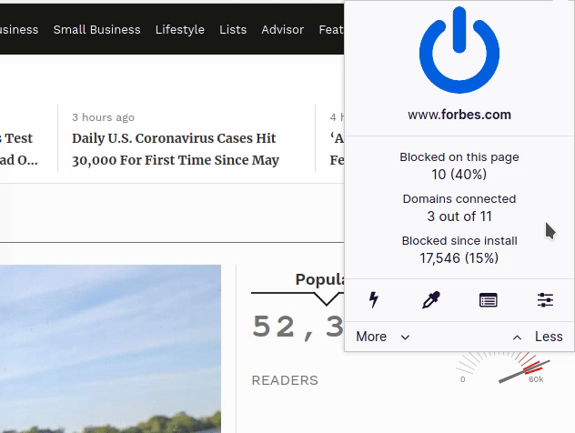This screenshot has width=575, height=433.
Task: Switch to the Popular tab
Action: pyautogui.click(x=318, y=279)
